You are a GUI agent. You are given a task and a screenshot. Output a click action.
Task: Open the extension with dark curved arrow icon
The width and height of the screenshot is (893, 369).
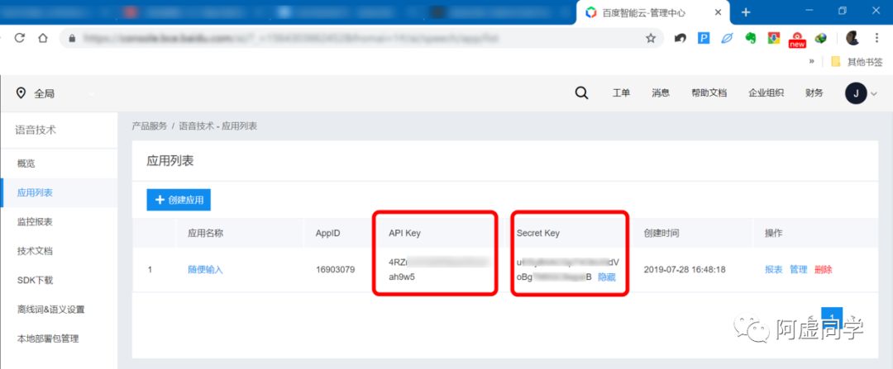pyautogui.click(x=680, y=38)
